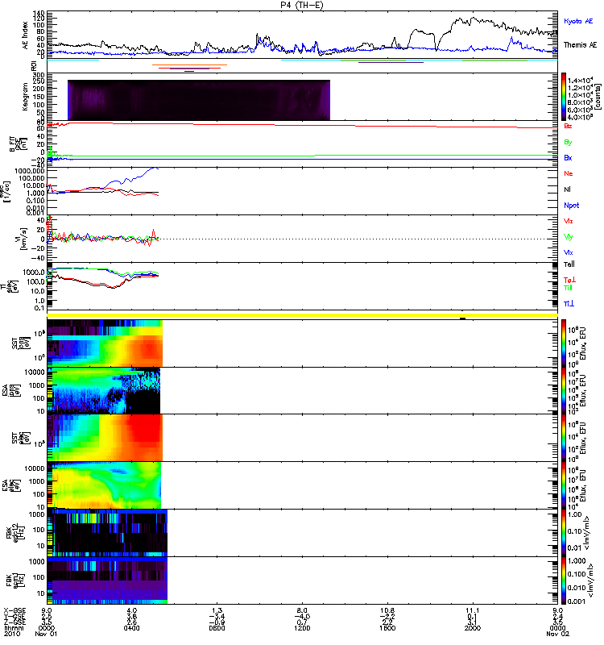This screenshot has height=645, width=604.
Task: Click the X-GSE value "10.8"
Action: (387, 610)
